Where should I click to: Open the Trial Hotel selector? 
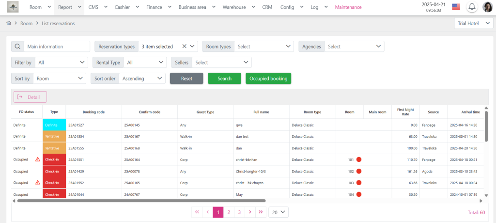click(473, 23)
